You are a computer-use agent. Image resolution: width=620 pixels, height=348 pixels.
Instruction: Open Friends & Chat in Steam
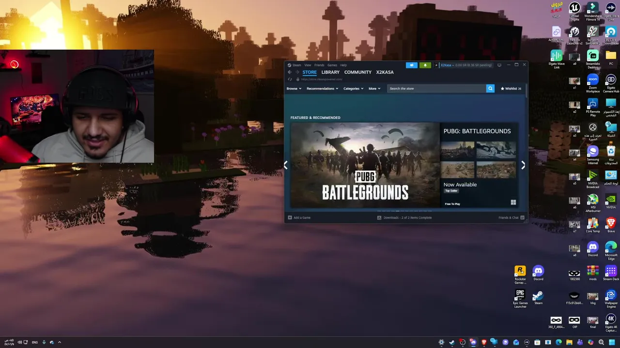(x=511, y=217)
